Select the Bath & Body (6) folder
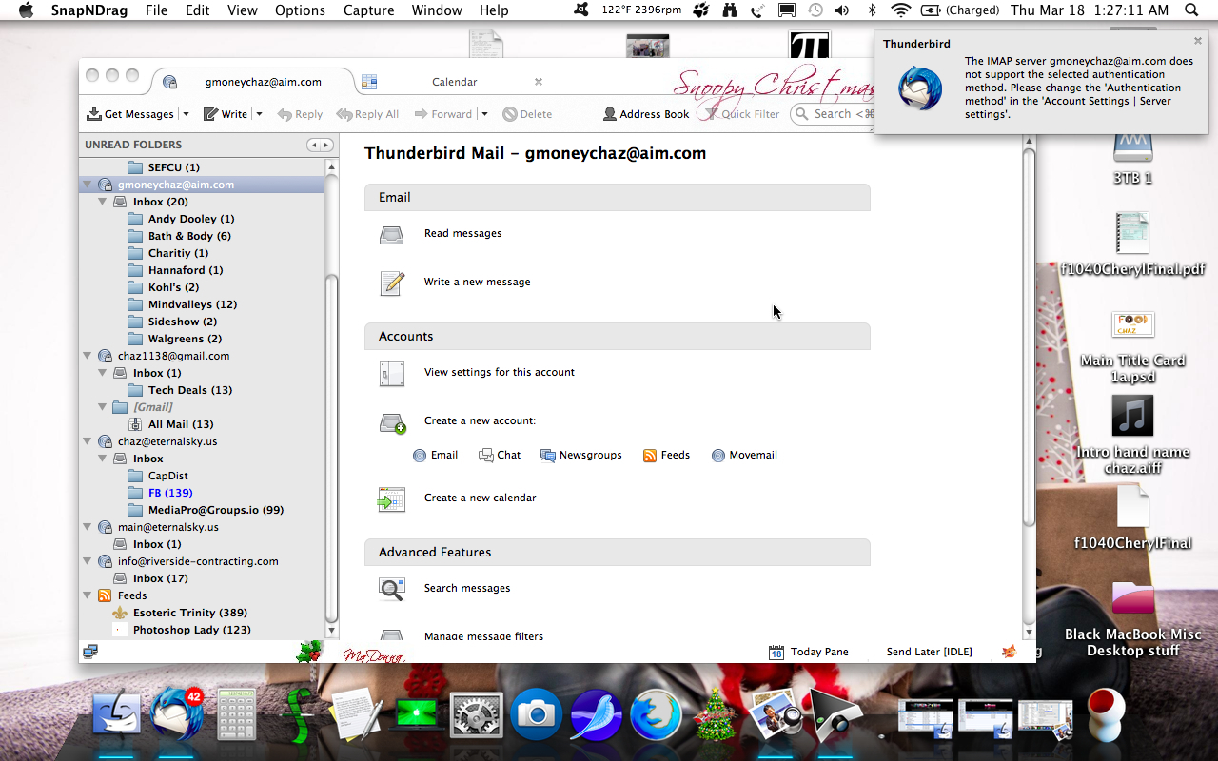Viewport: 1218px width, 761px height. (189, 236)
